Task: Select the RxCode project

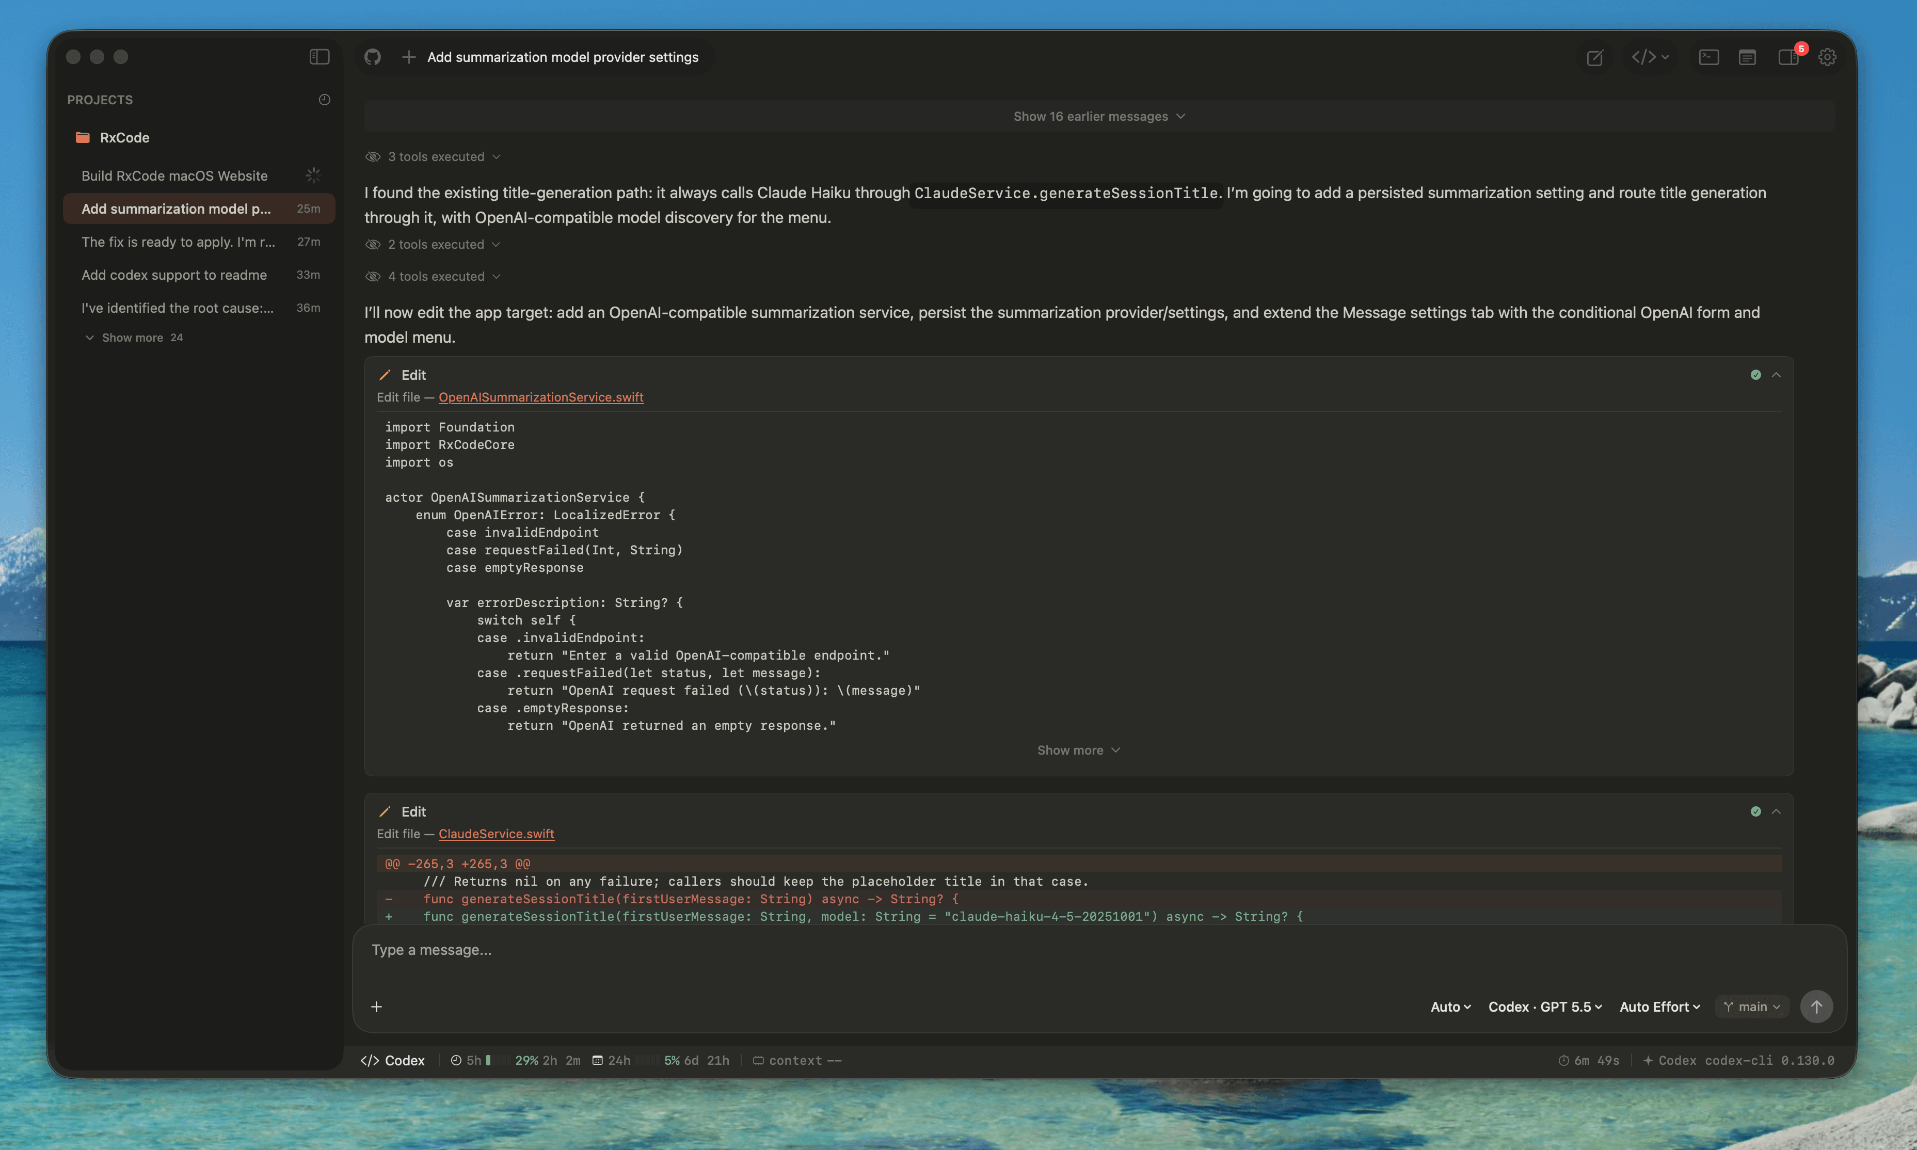Action: click(125, 137)
